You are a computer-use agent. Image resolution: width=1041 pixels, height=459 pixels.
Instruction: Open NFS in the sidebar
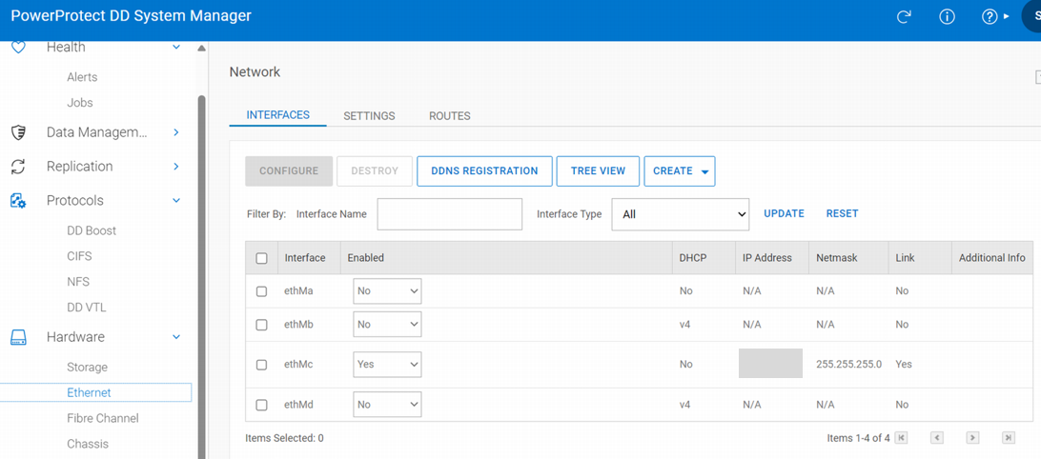77,282
